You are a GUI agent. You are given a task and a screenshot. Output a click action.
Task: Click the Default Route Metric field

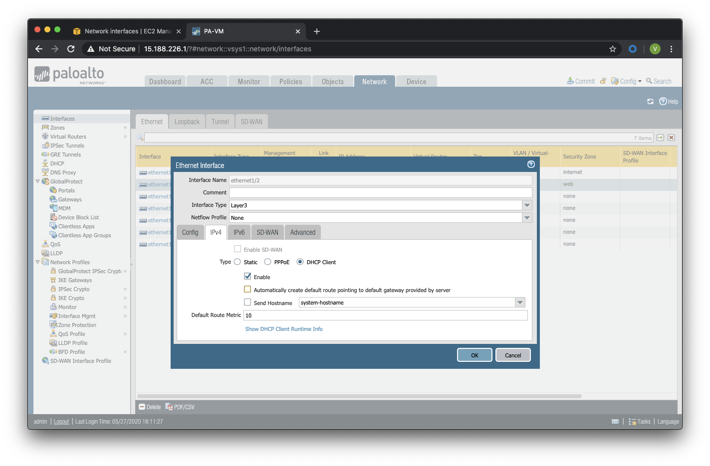pyautogui.click(x=385, y=315)
